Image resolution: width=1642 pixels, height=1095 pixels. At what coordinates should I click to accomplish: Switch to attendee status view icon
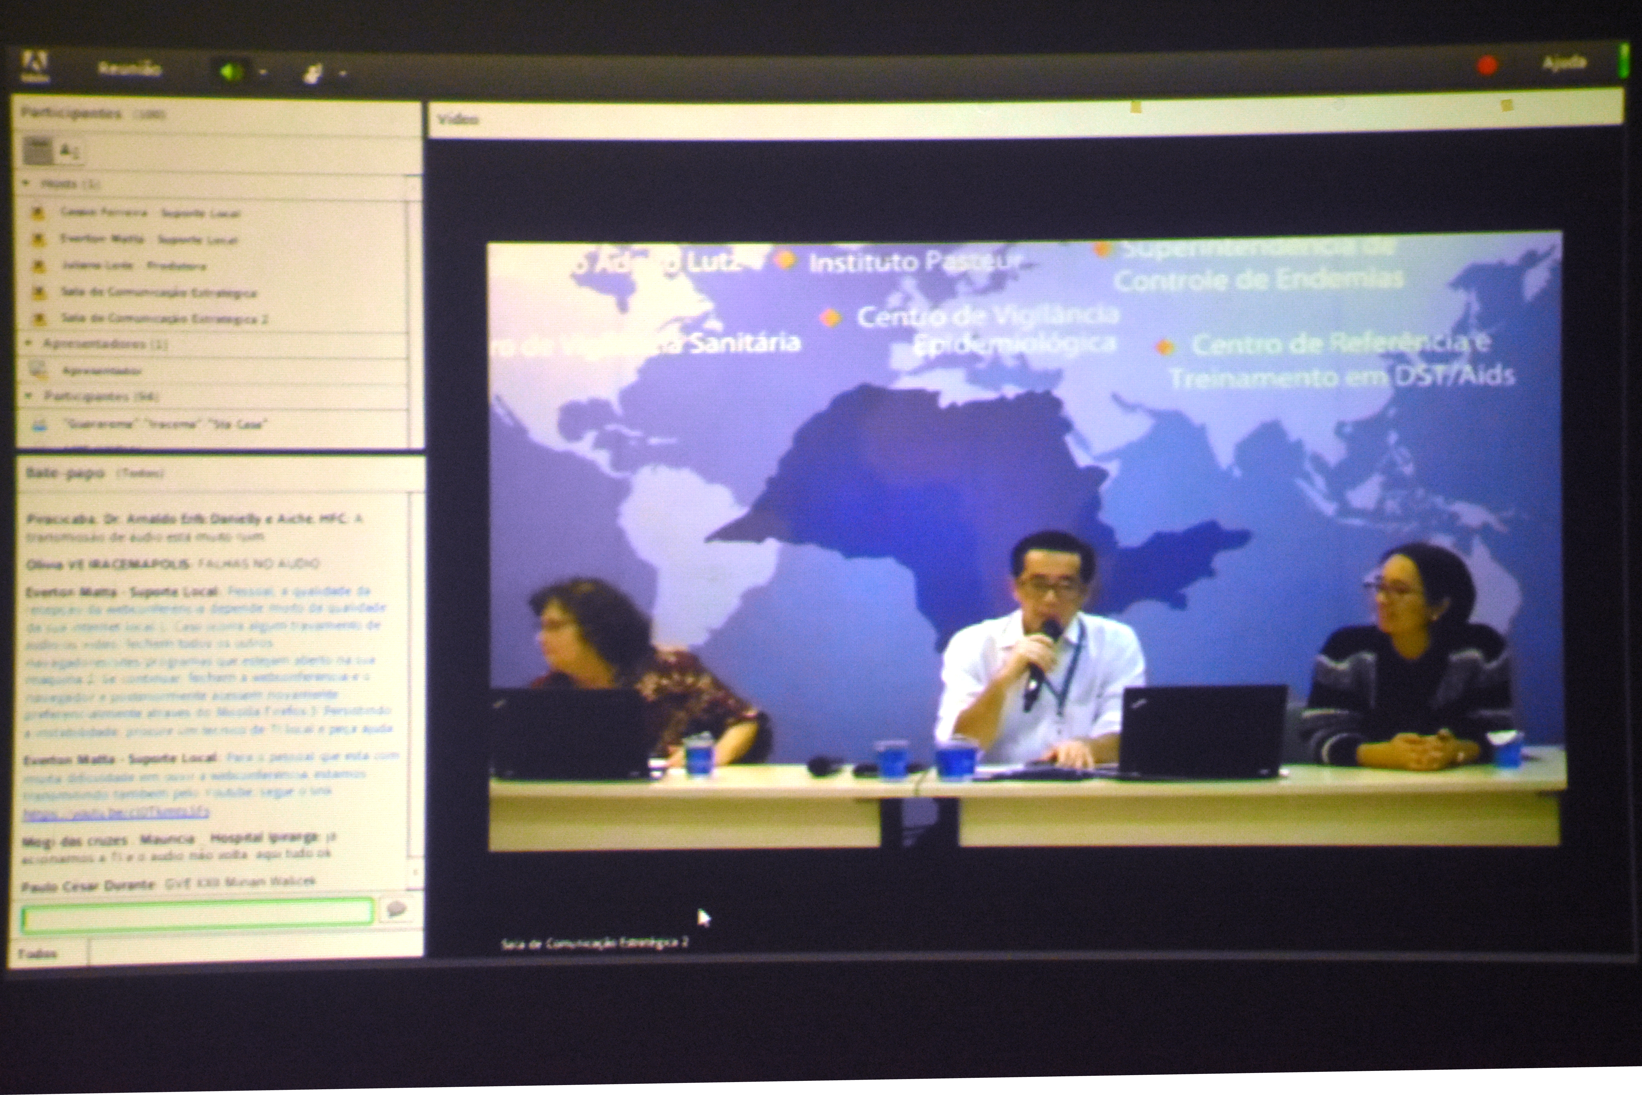pyautogui.click(x=70, y=151)
